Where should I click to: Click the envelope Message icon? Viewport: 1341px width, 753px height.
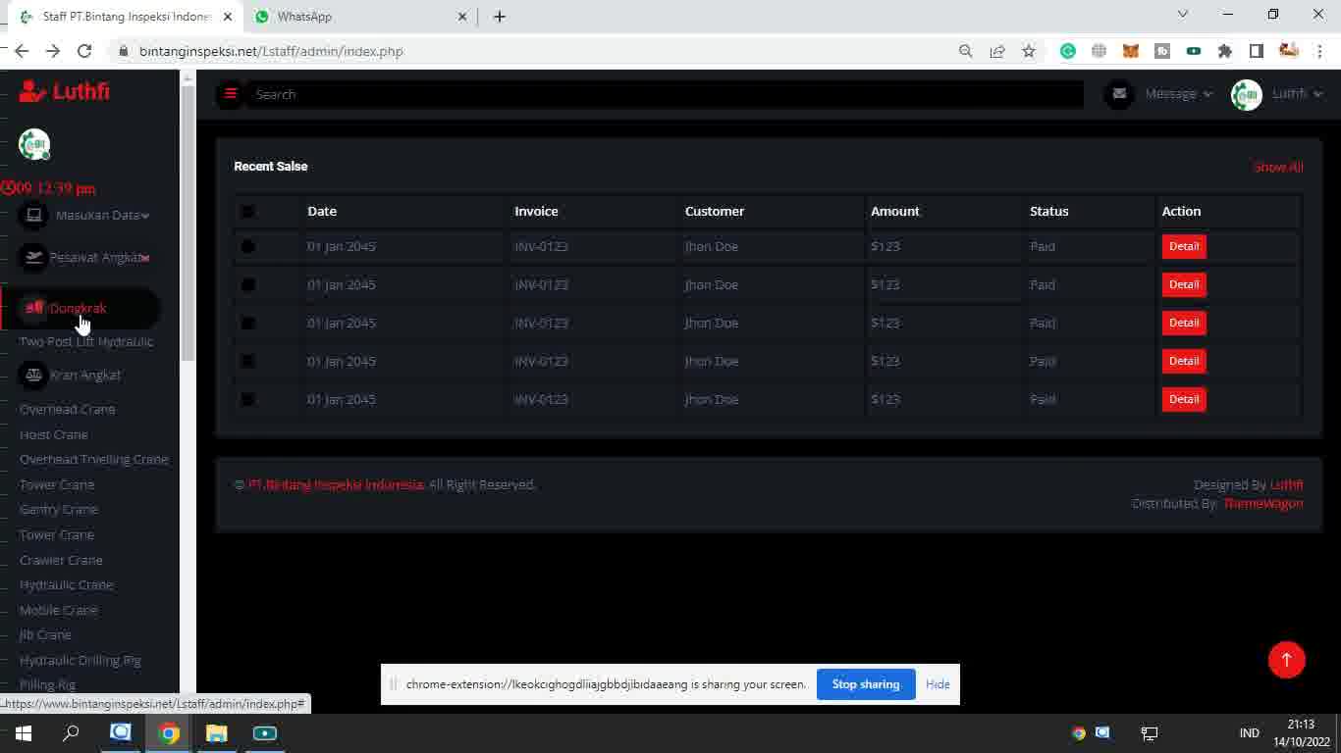coord(1118,94)
